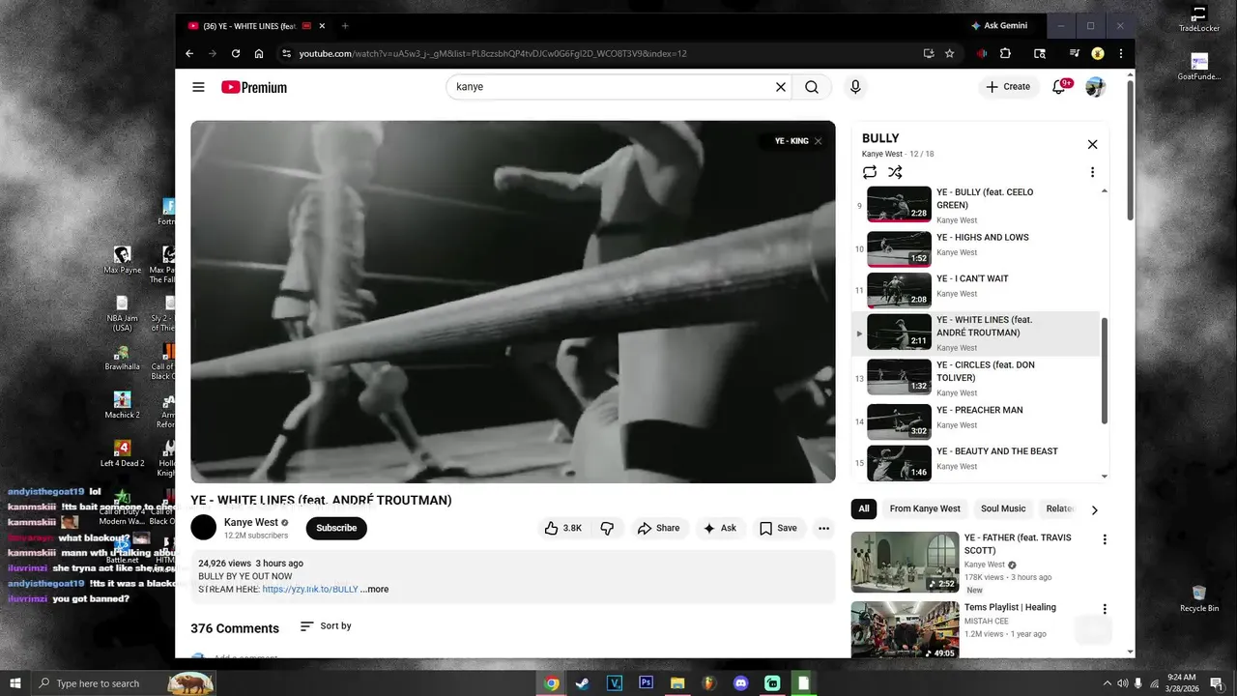This screenshot has height=696, width=1237.
Task: Open the YouTube guide hamburger menu
Action: (x=198, y=87)
